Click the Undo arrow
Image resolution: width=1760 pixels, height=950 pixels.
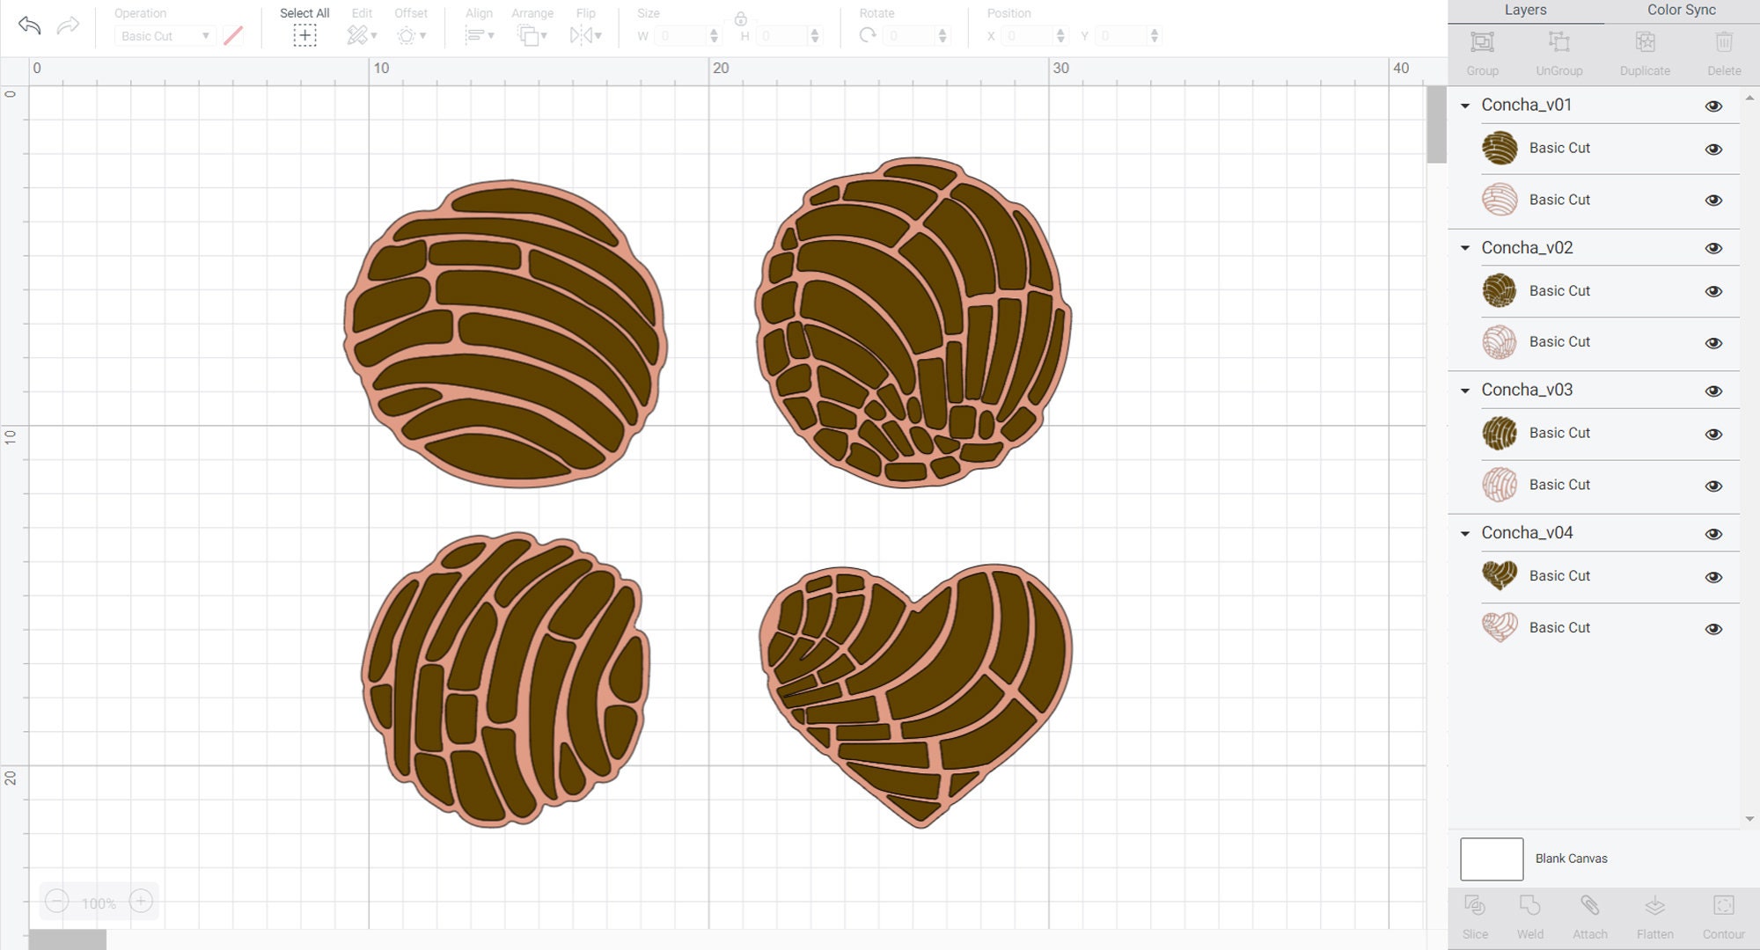[30, 26]
